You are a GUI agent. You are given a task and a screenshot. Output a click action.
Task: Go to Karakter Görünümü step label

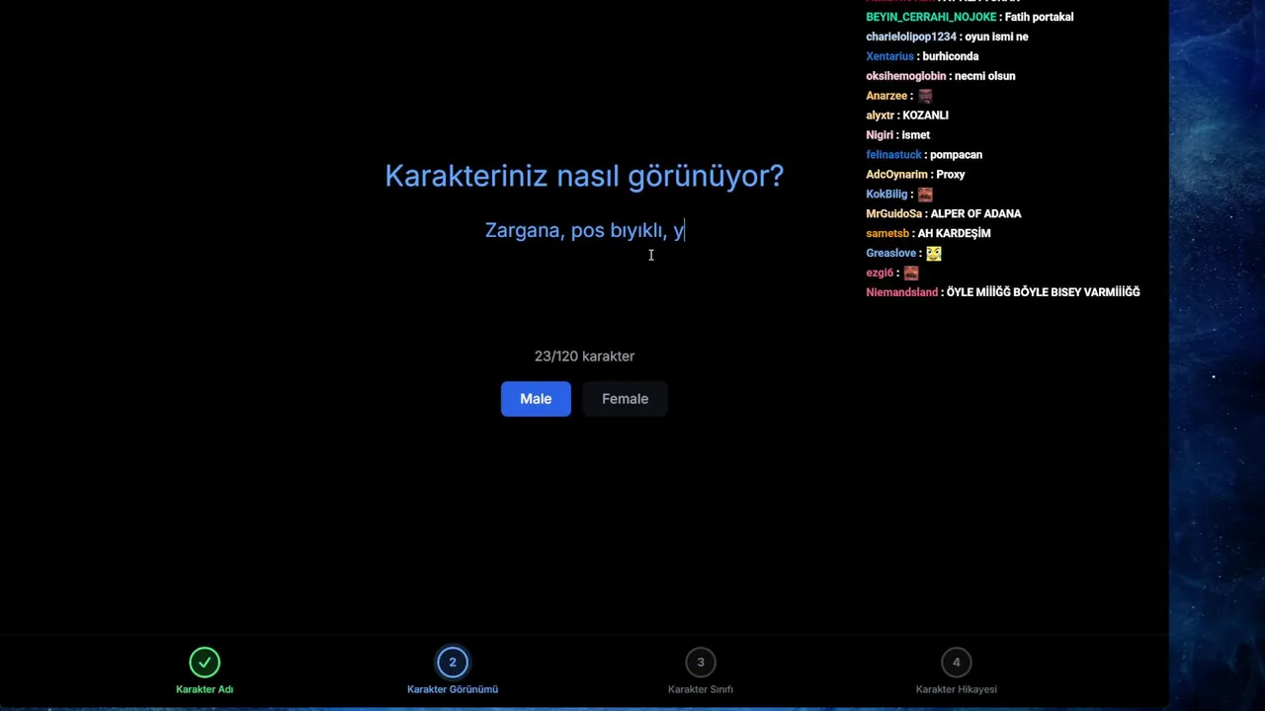pyautogui.click(x=453, y=689)
